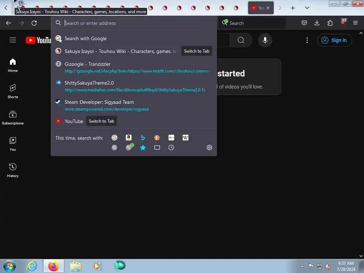Open the extensions puzzle-piece icon
The height and width of the screenshot is (273, 364).
pos(330,23)
